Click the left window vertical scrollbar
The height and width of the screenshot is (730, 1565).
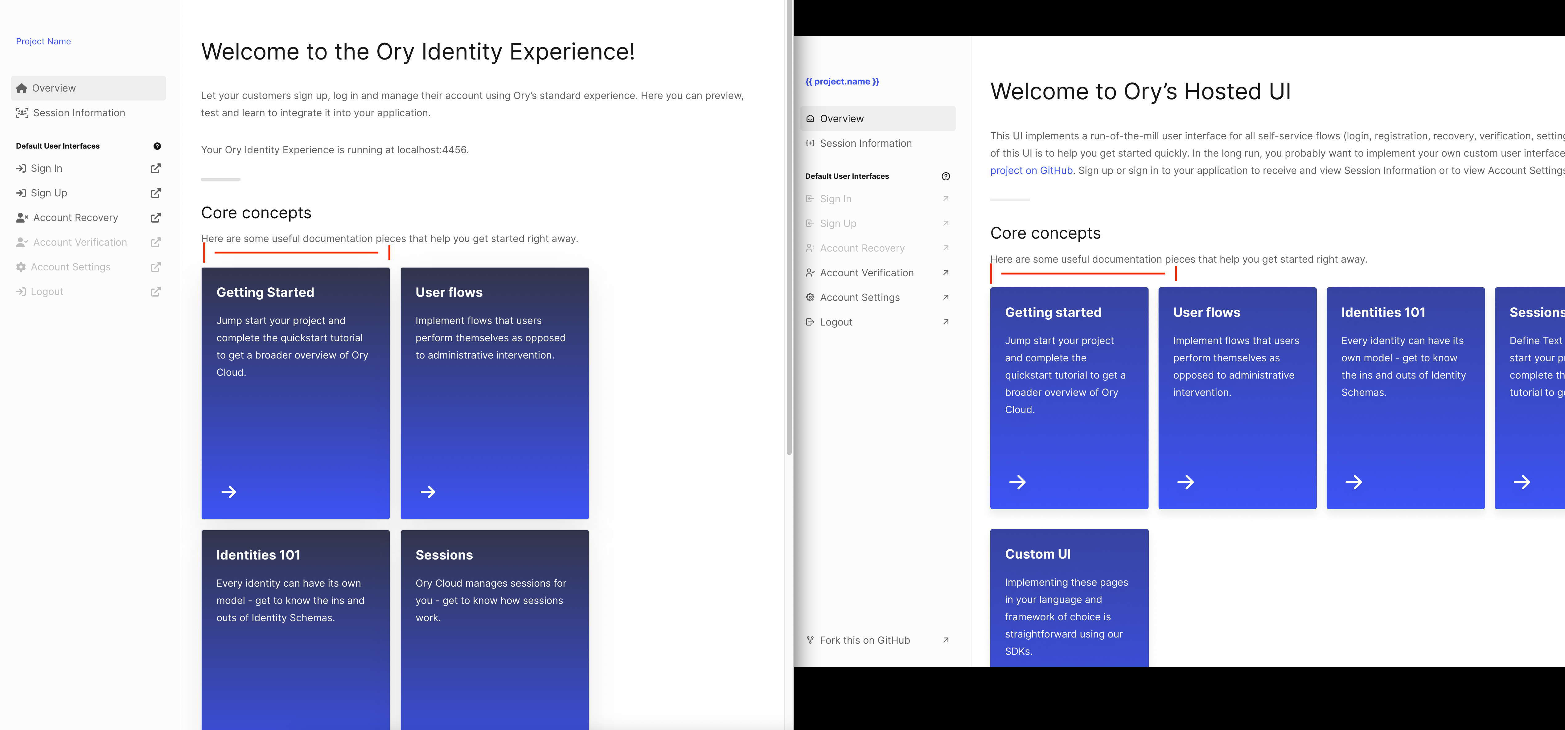789,228
